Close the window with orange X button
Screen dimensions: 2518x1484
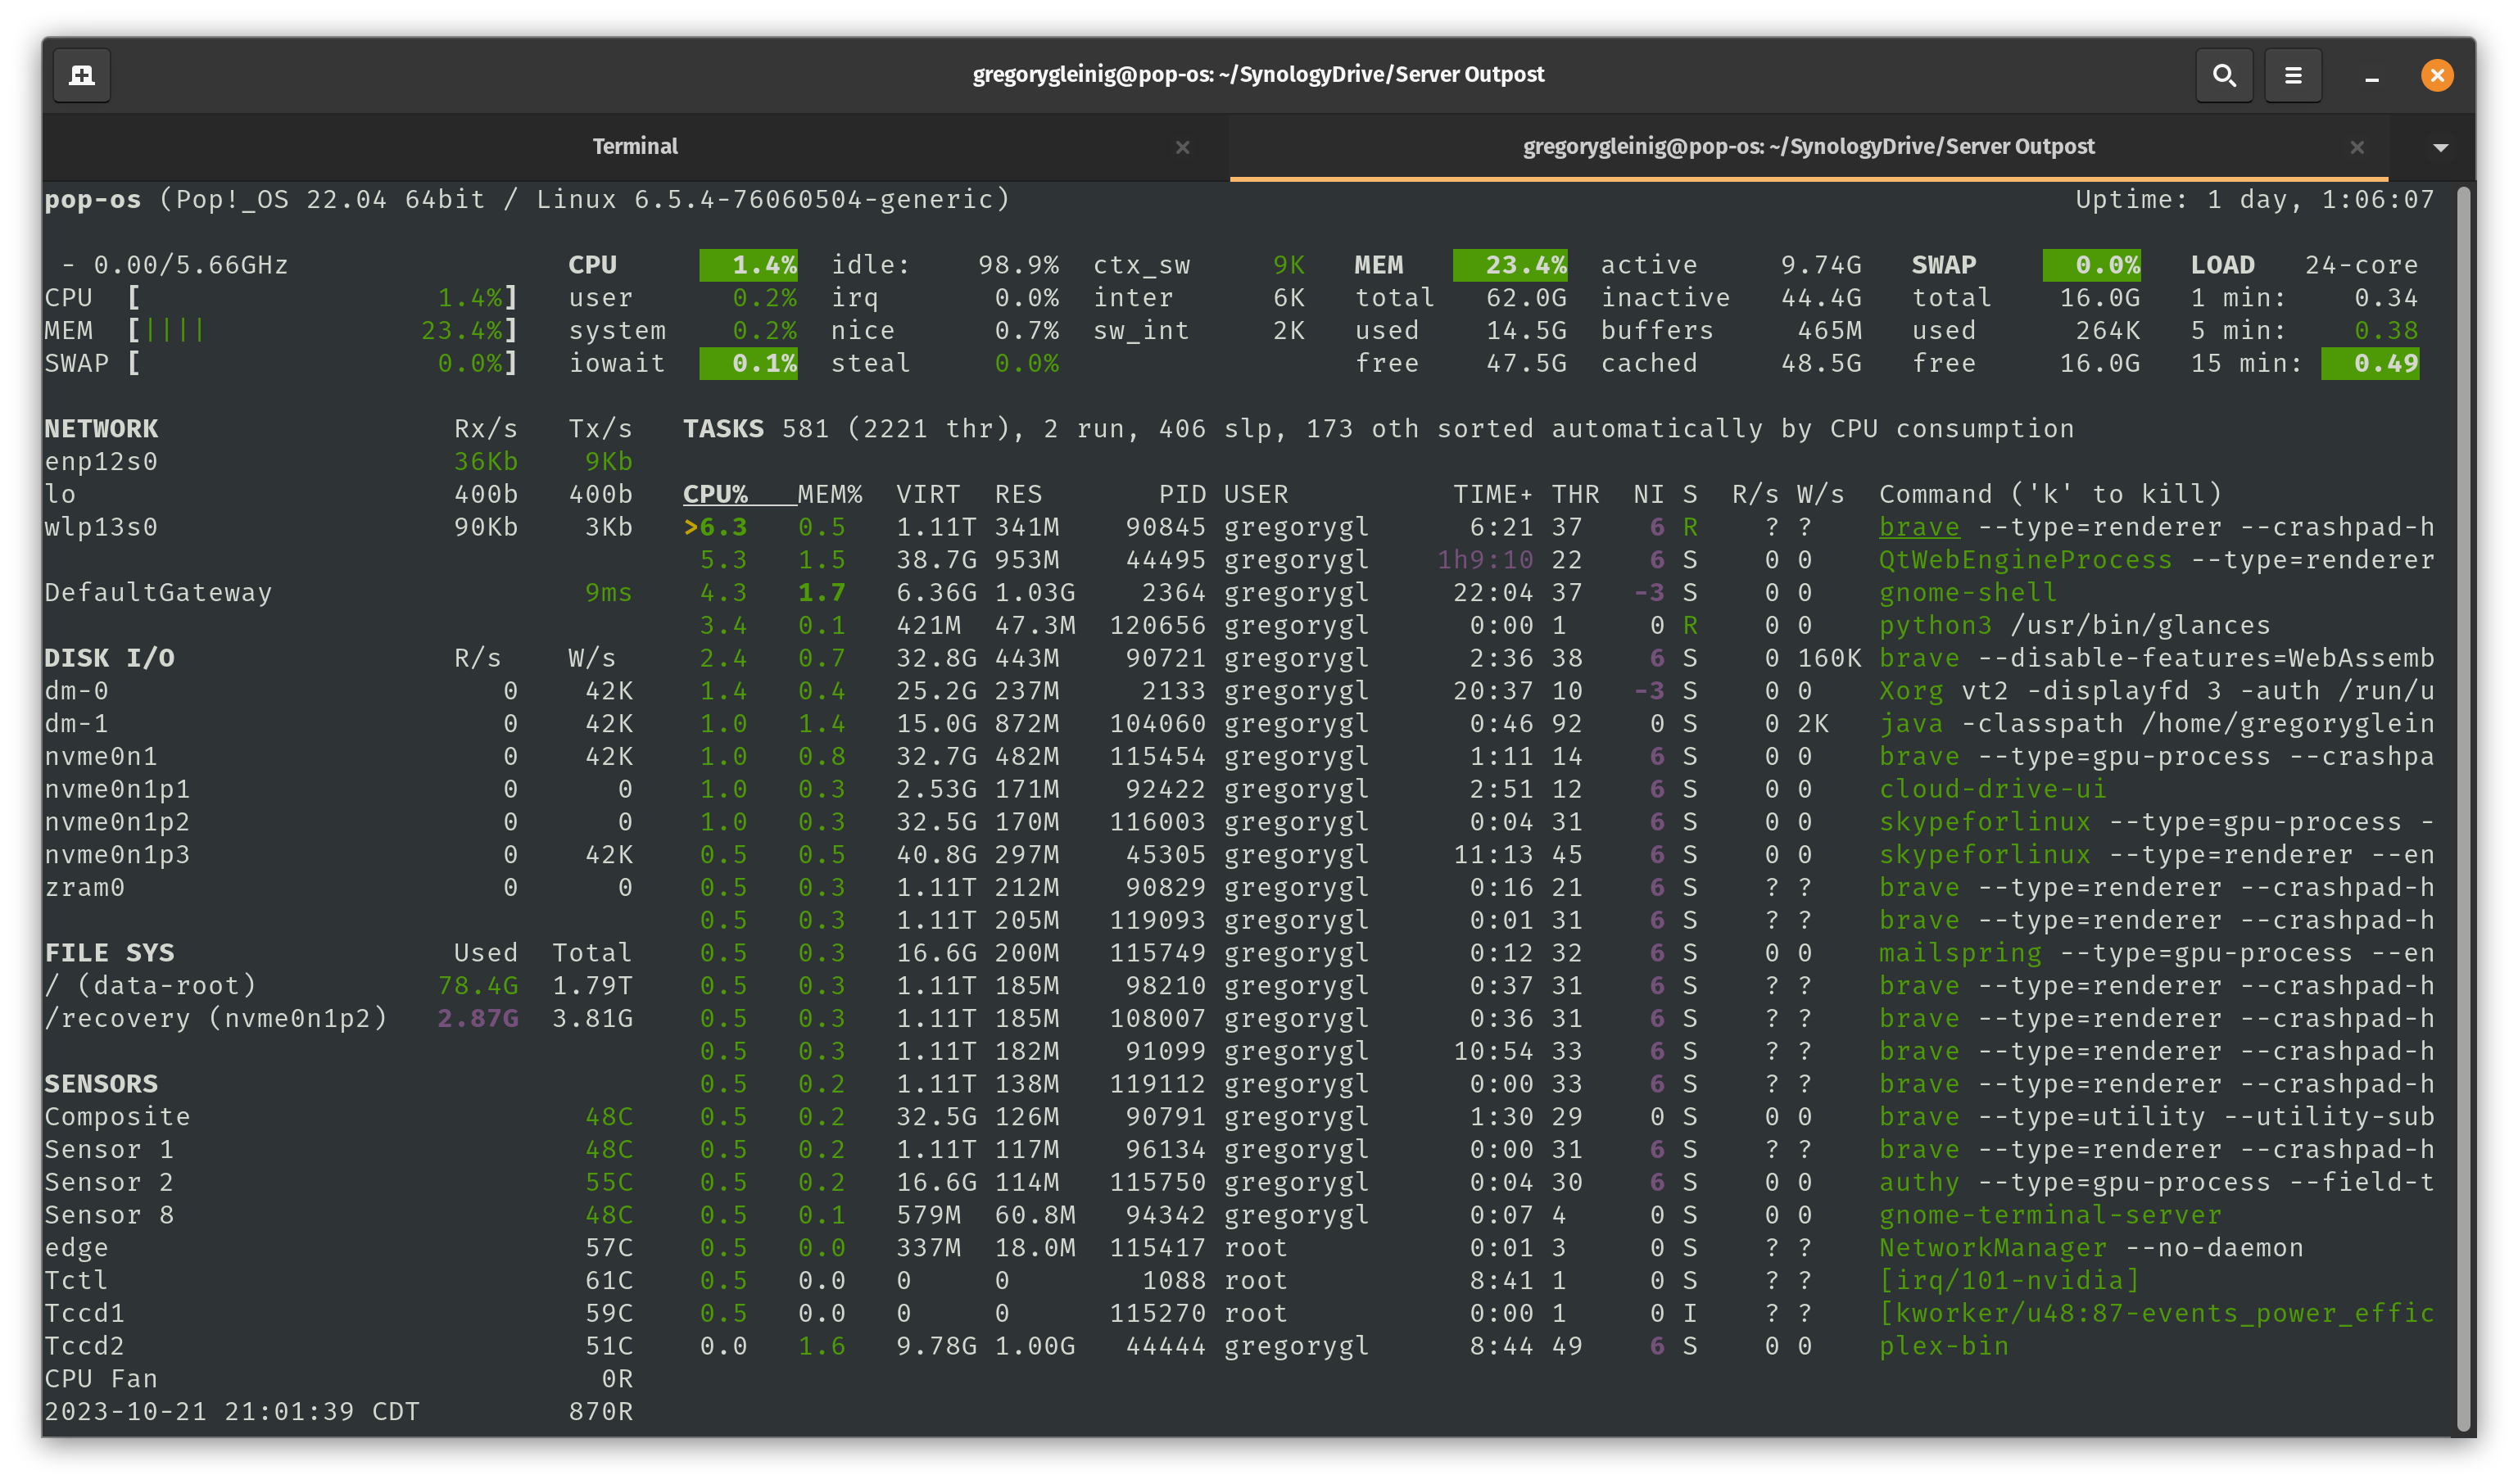pos(2436,75)
